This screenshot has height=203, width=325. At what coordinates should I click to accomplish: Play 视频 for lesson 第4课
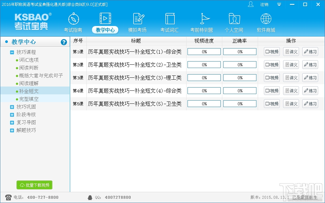pyautogui.click(x=272, y=91)
